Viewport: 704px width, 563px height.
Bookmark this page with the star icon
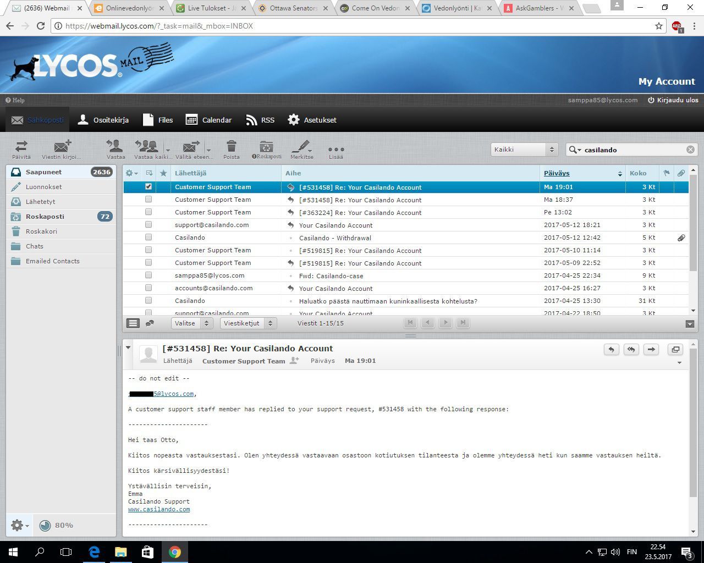coord(659,26)
